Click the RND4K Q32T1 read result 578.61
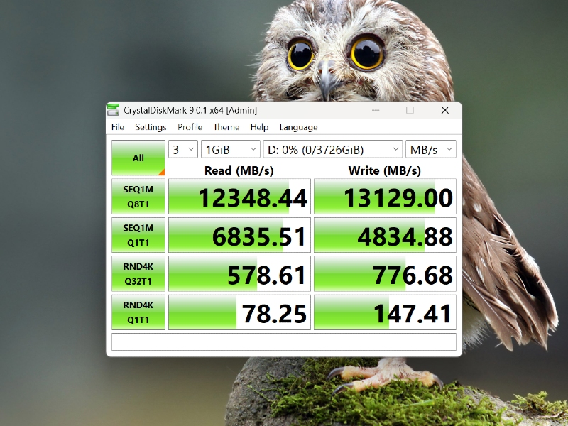Screen dimensions: 568x426 [240, 274]
